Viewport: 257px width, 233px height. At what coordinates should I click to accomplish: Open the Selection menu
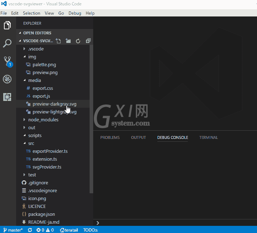coord(32,13)
